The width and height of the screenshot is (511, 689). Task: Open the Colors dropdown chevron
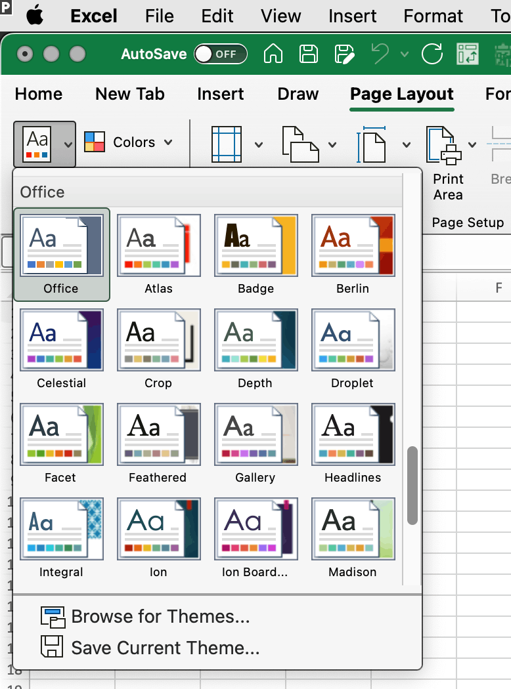[168, 142]
